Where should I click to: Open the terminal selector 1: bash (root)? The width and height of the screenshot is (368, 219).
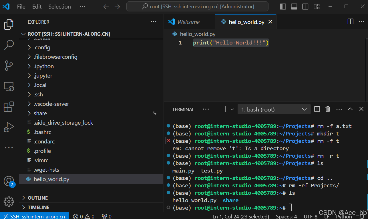(x=274, y=109)
